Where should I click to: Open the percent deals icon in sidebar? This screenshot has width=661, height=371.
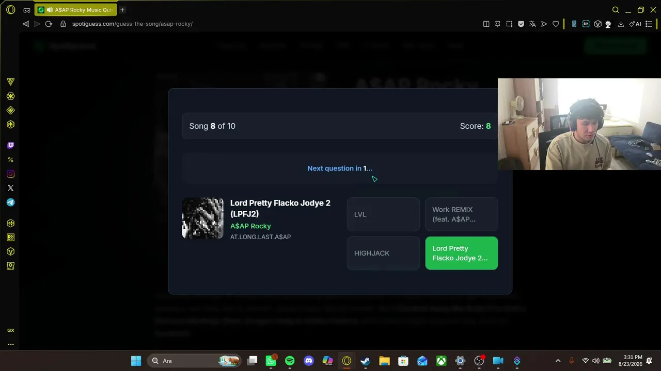click(x=10, y=160)
